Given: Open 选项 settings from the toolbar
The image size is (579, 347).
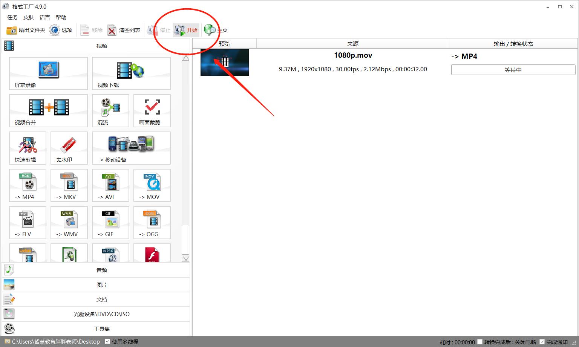Looking at the screenshot, I should pos(61,30).
